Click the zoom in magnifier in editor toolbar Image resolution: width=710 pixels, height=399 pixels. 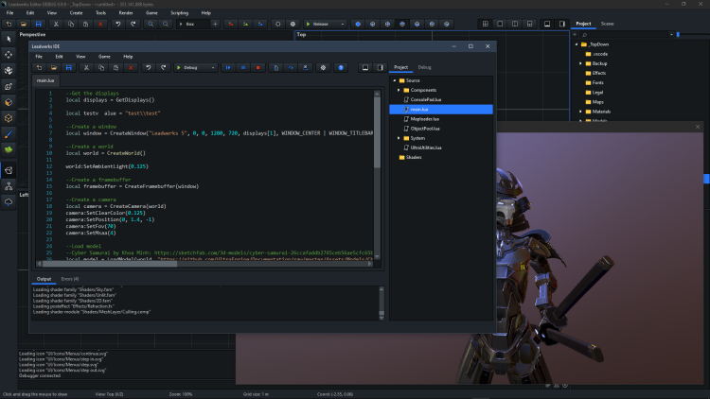click(151, 23)
